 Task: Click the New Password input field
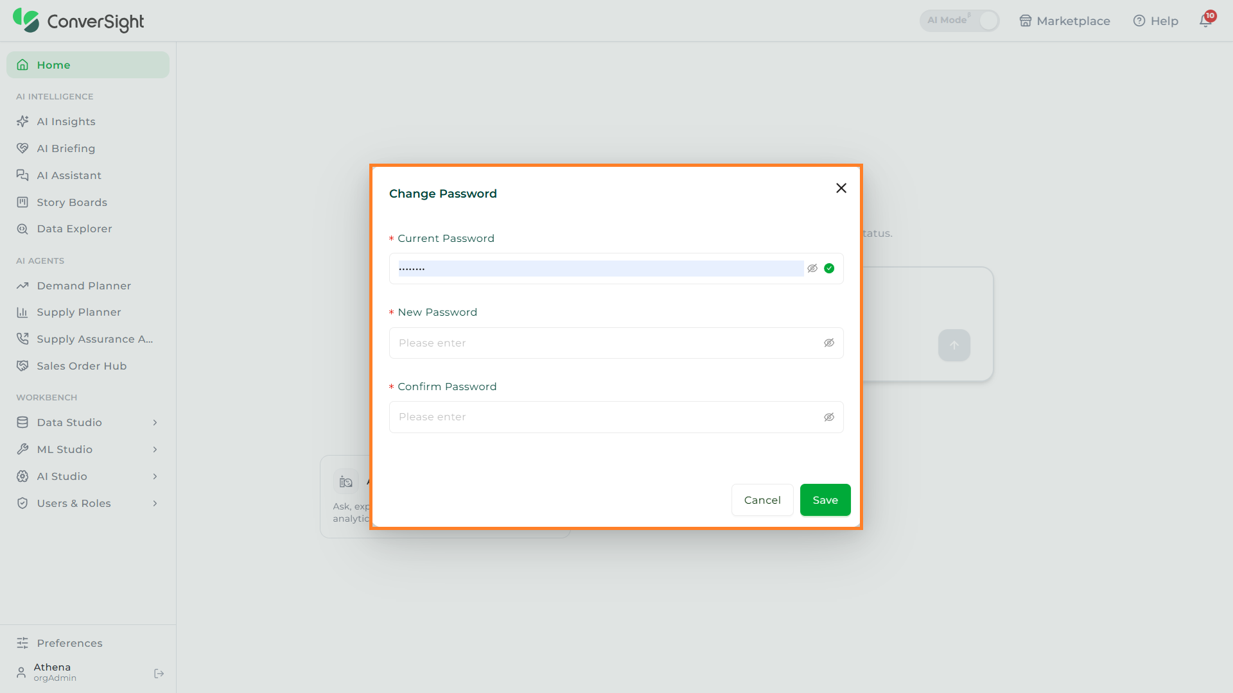pyautogui.click(x=616, y=343)
